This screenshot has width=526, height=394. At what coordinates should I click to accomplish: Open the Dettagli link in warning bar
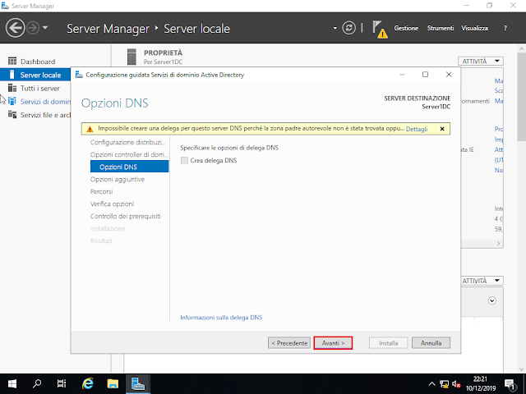(x=417, y=129)
